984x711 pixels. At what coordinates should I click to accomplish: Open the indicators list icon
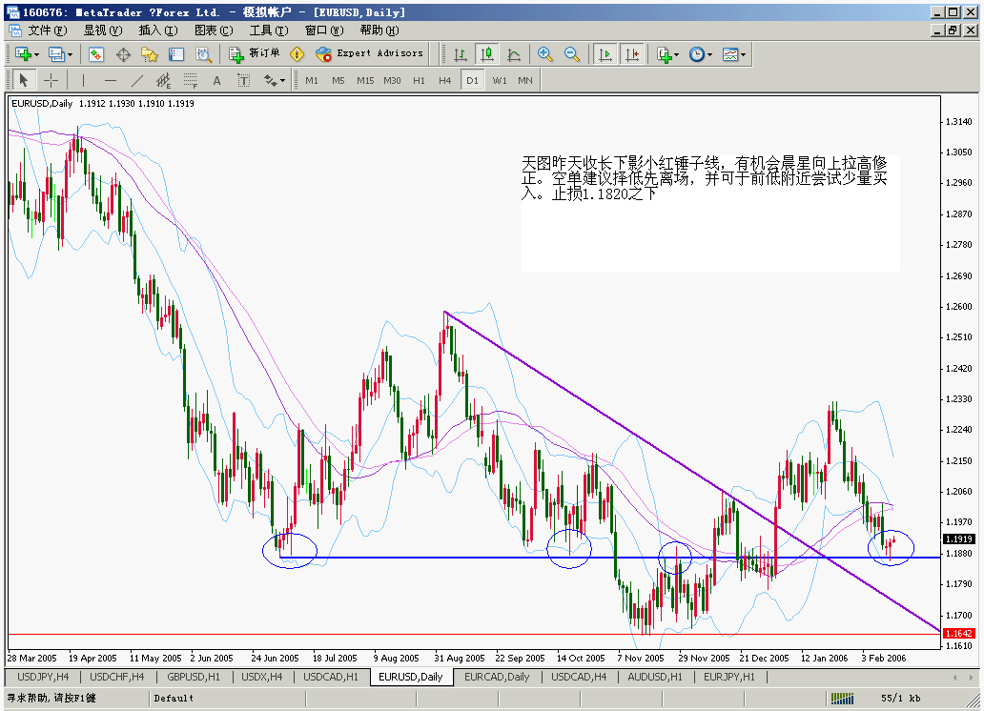pyautogui.click(x=664, y=54)
